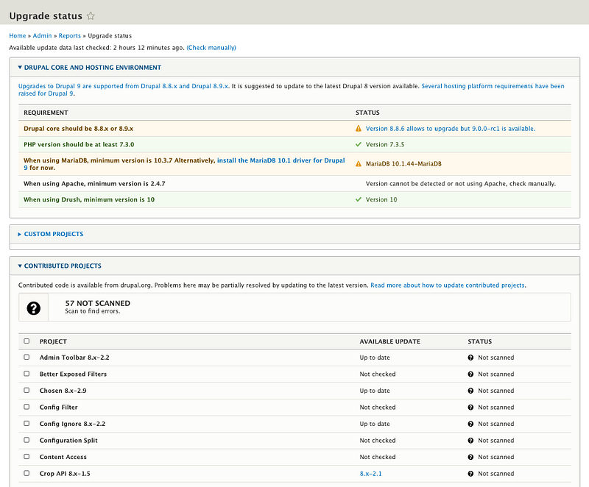Viewport: 589px width, 487px height.
Task: Click warning icon beside MariaDB 10.1.44-MariaDB
Action: coord(359,164)
